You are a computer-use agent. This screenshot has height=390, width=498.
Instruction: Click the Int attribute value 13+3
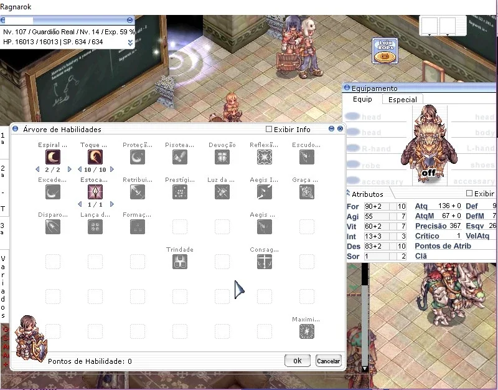coord(377,236)
